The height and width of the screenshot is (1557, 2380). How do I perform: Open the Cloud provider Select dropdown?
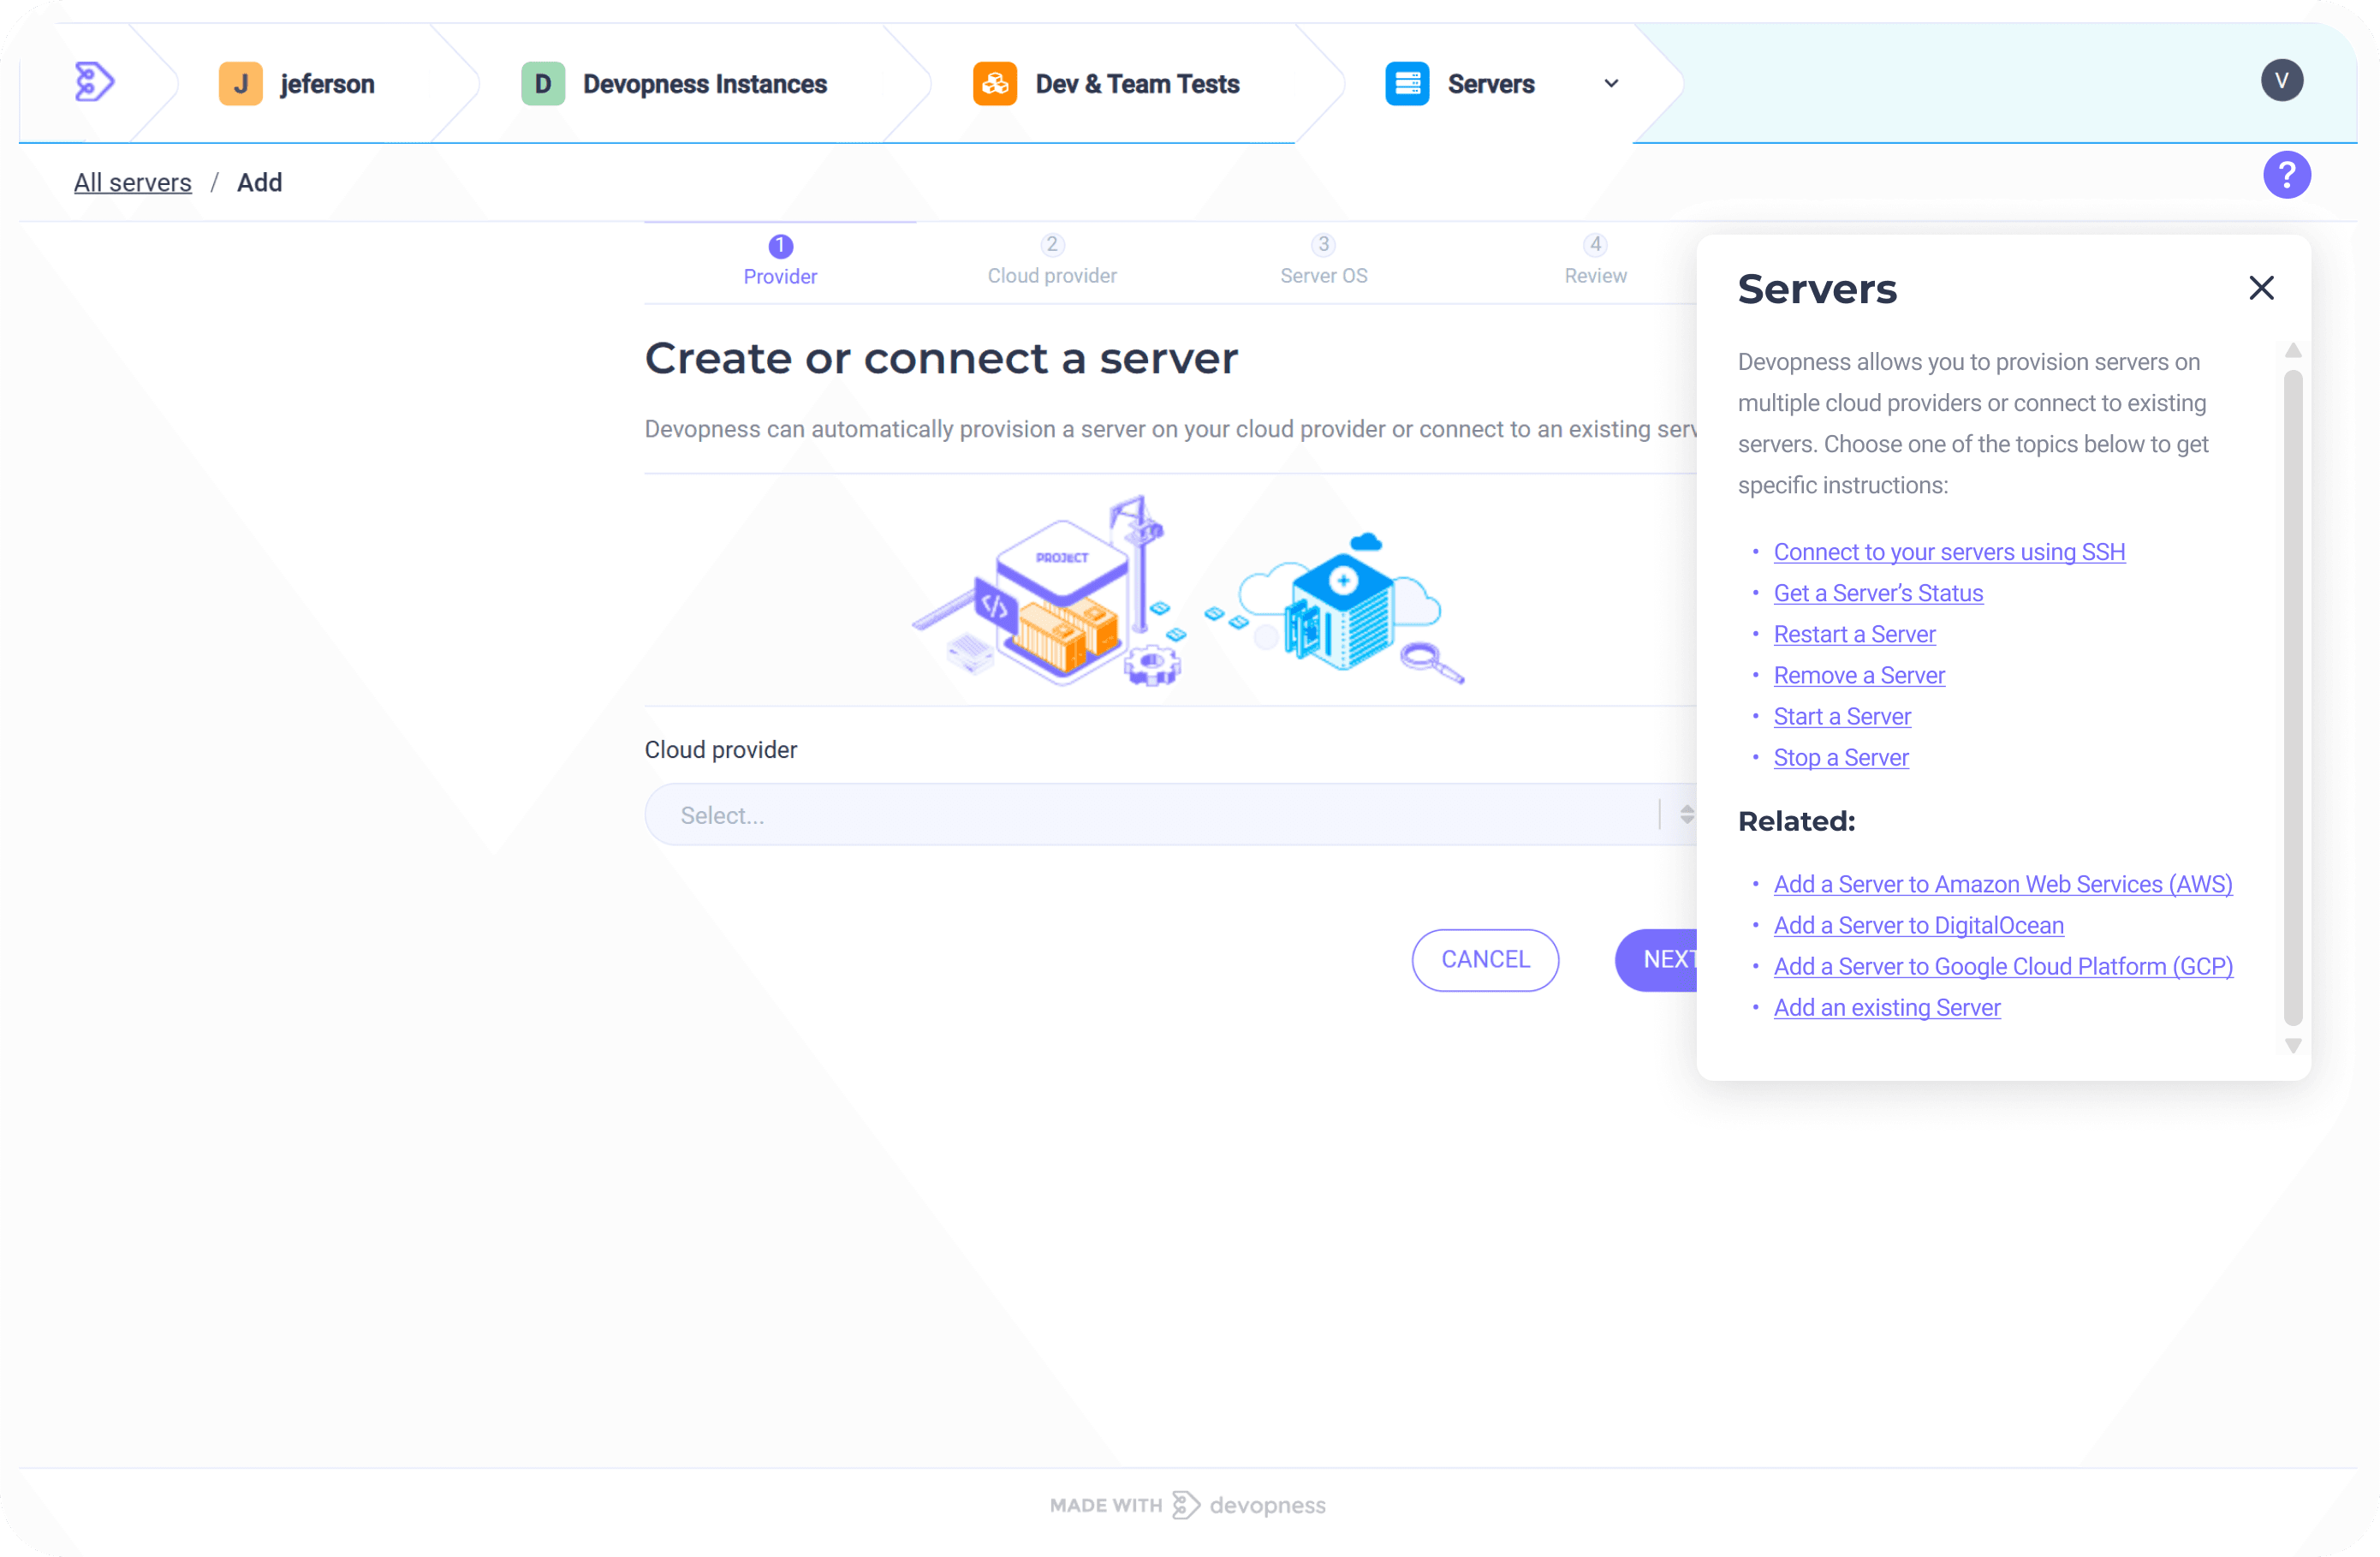(x=1150, y=814)
